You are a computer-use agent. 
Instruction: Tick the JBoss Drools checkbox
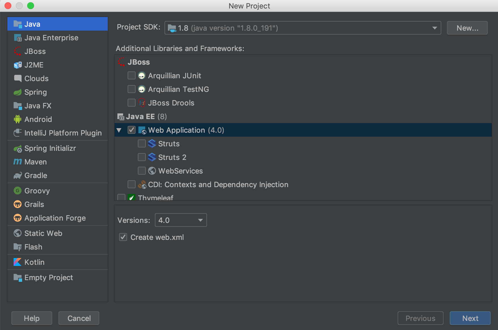coord(132,103)
